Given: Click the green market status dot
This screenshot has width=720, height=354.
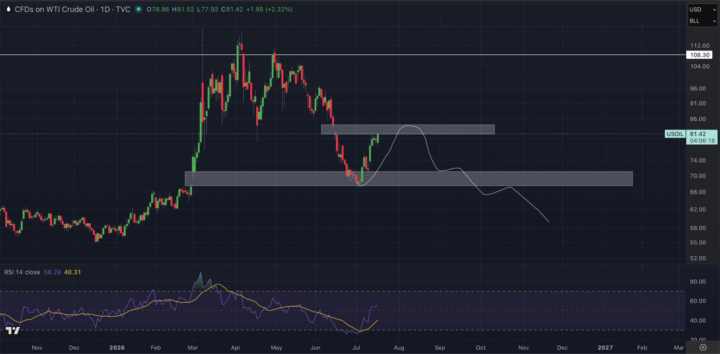Looking at the screenshot, I should [x=139, y=9].
